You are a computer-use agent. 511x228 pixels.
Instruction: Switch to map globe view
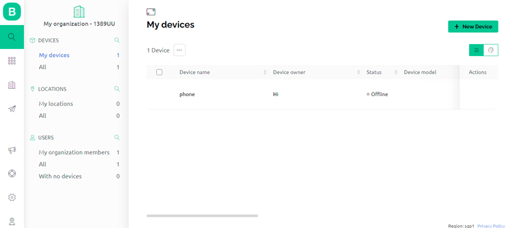[491, 50]
